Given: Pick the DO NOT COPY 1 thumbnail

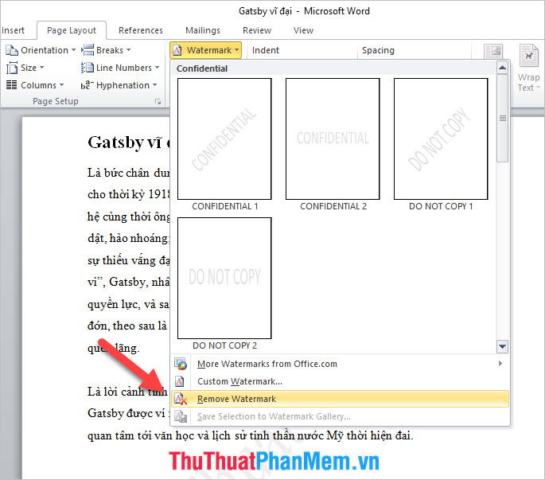Looking at the screenshot, I should click(x=441, y=139).
